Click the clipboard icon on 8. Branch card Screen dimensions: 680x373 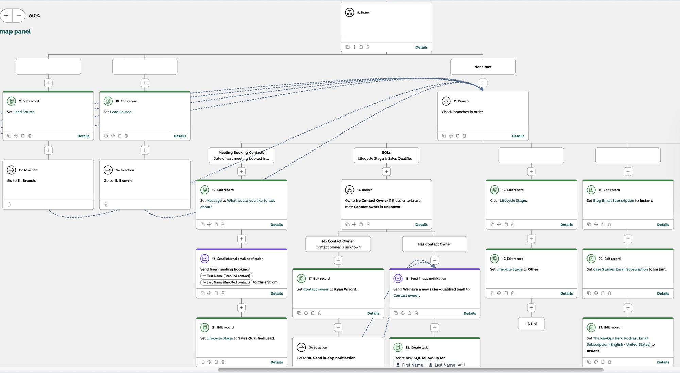(x=361, y=47)
